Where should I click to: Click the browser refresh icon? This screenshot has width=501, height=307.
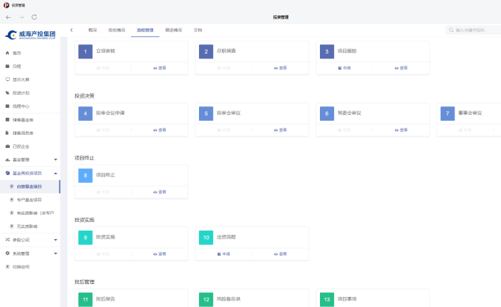pyautogui.click(x=35, y=16)
